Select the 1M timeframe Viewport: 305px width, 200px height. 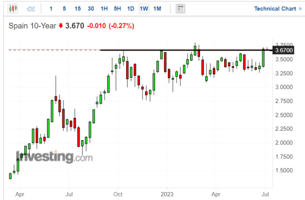(157, 9)
